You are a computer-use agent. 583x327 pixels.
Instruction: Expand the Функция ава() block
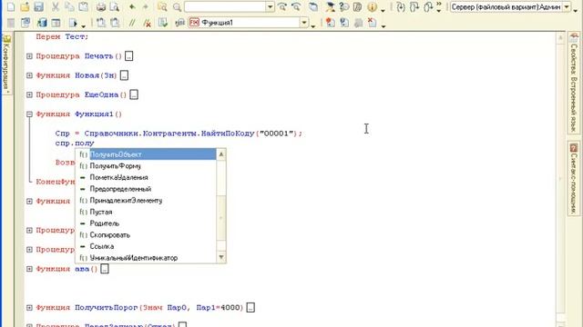coord(29,269)
